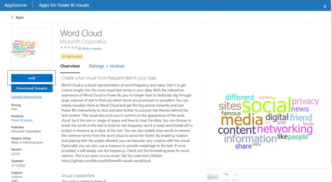Click the AppSource header title
The width and height of the screenshot is (332, 182).
[15, 6]
